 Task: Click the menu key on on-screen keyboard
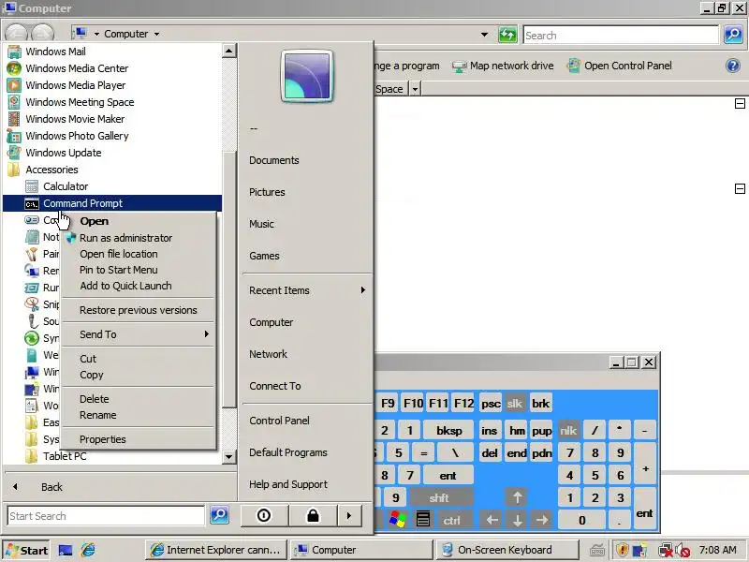click(423, 520)
